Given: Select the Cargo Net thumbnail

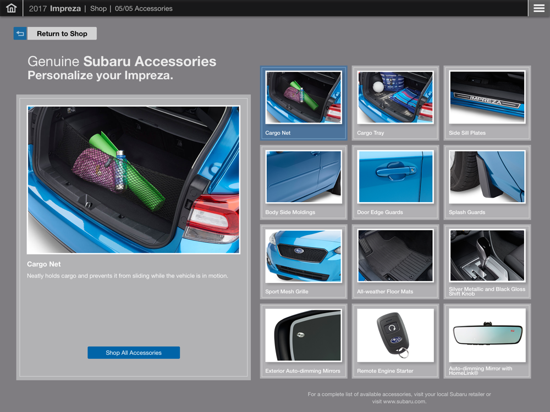Looking at the screenshot, I should click(304, 103).
